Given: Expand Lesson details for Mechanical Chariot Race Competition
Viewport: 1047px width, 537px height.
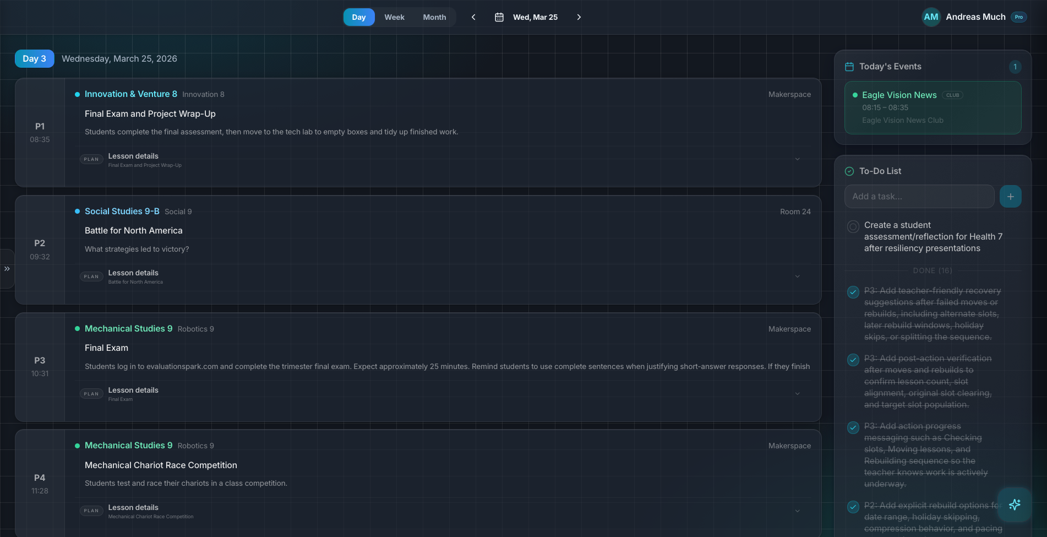Looking at the screenshot, I should (798, 511).
